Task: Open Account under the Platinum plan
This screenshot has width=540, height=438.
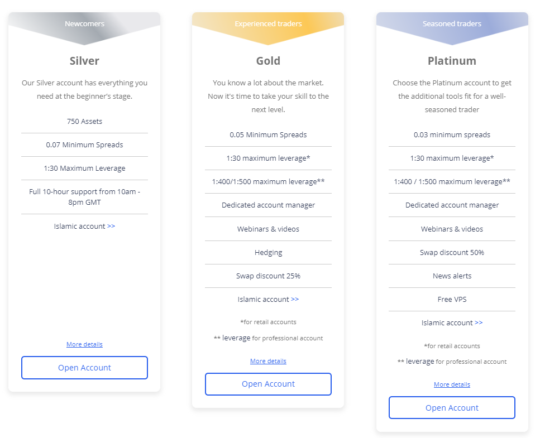Action: 452,408
